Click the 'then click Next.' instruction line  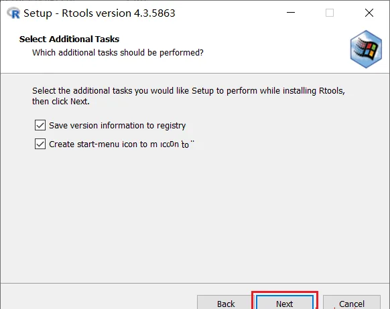click(x=61, y=102)
